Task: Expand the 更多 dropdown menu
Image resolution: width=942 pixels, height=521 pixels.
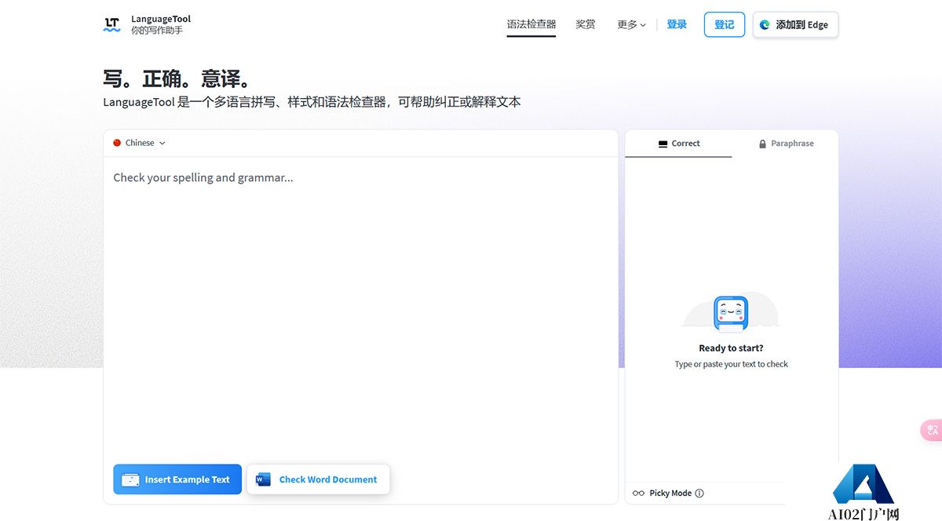Action: 631,24
